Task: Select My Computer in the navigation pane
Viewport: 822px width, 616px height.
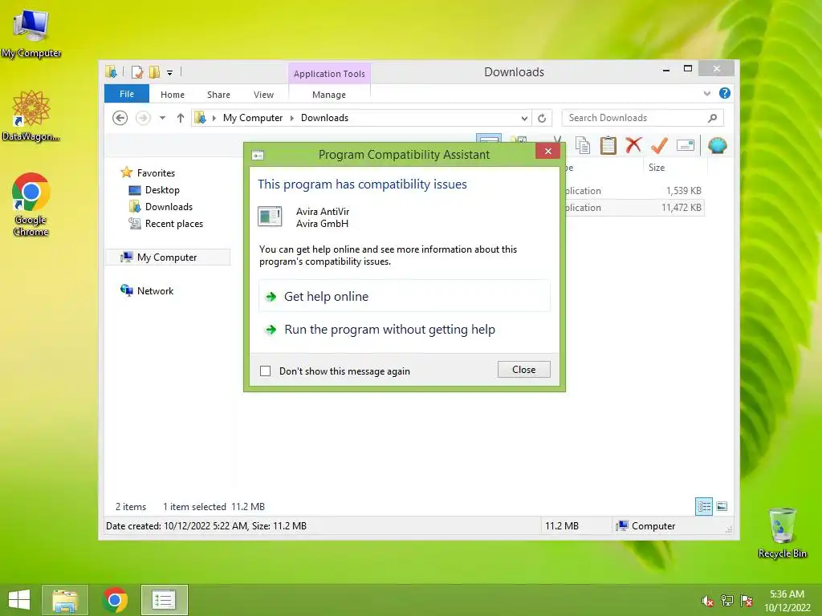Action: click(167, 257)
